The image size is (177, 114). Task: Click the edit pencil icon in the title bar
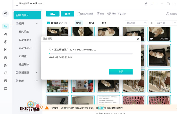pos(146,4)
